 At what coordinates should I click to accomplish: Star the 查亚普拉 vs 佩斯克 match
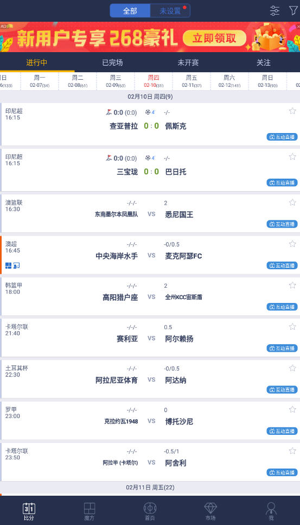[292, 111]
